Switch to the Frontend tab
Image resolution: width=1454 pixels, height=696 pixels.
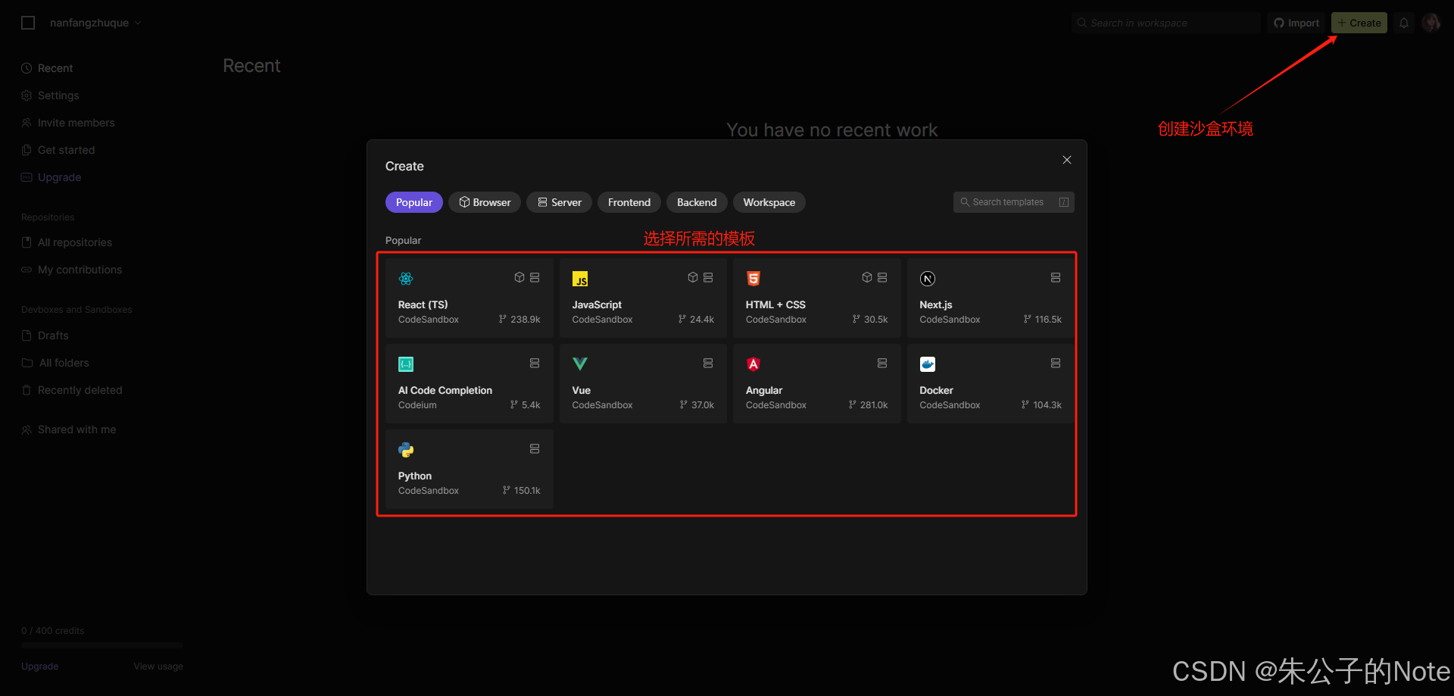coord(629,202)
